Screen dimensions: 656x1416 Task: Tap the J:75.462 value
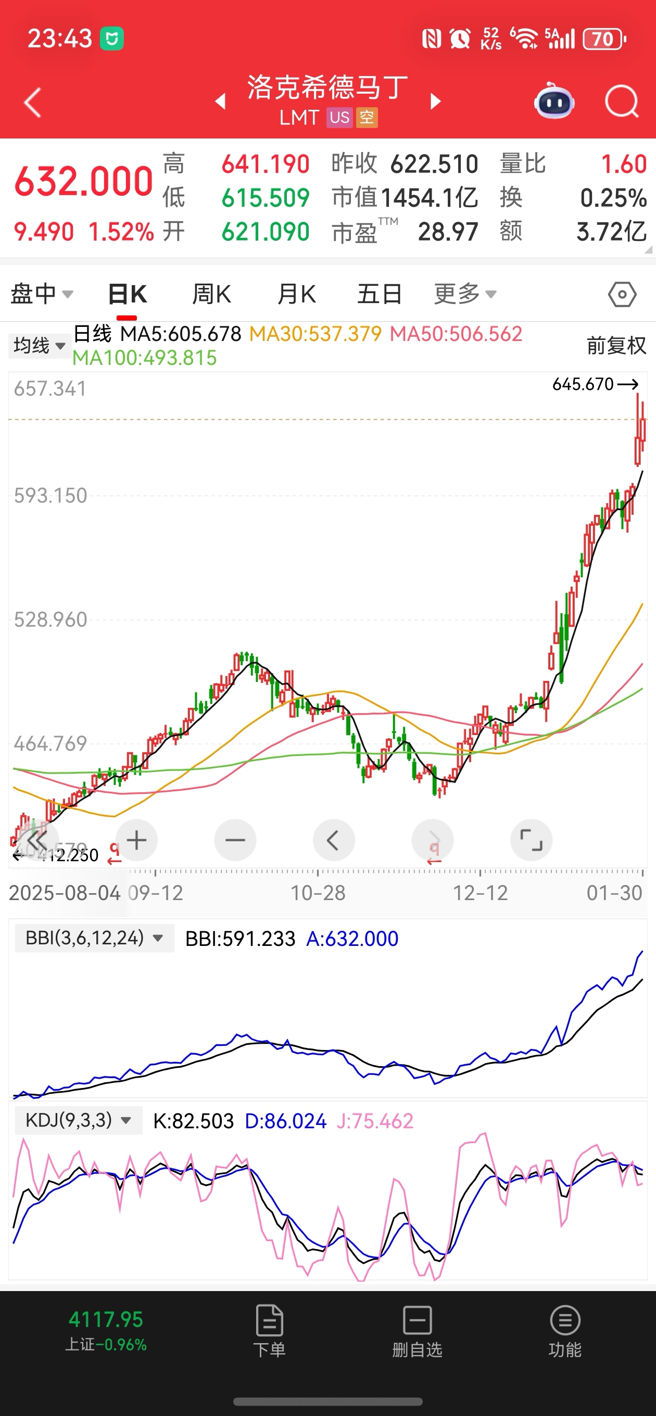pyautogui.click(x=375, y=1121)
